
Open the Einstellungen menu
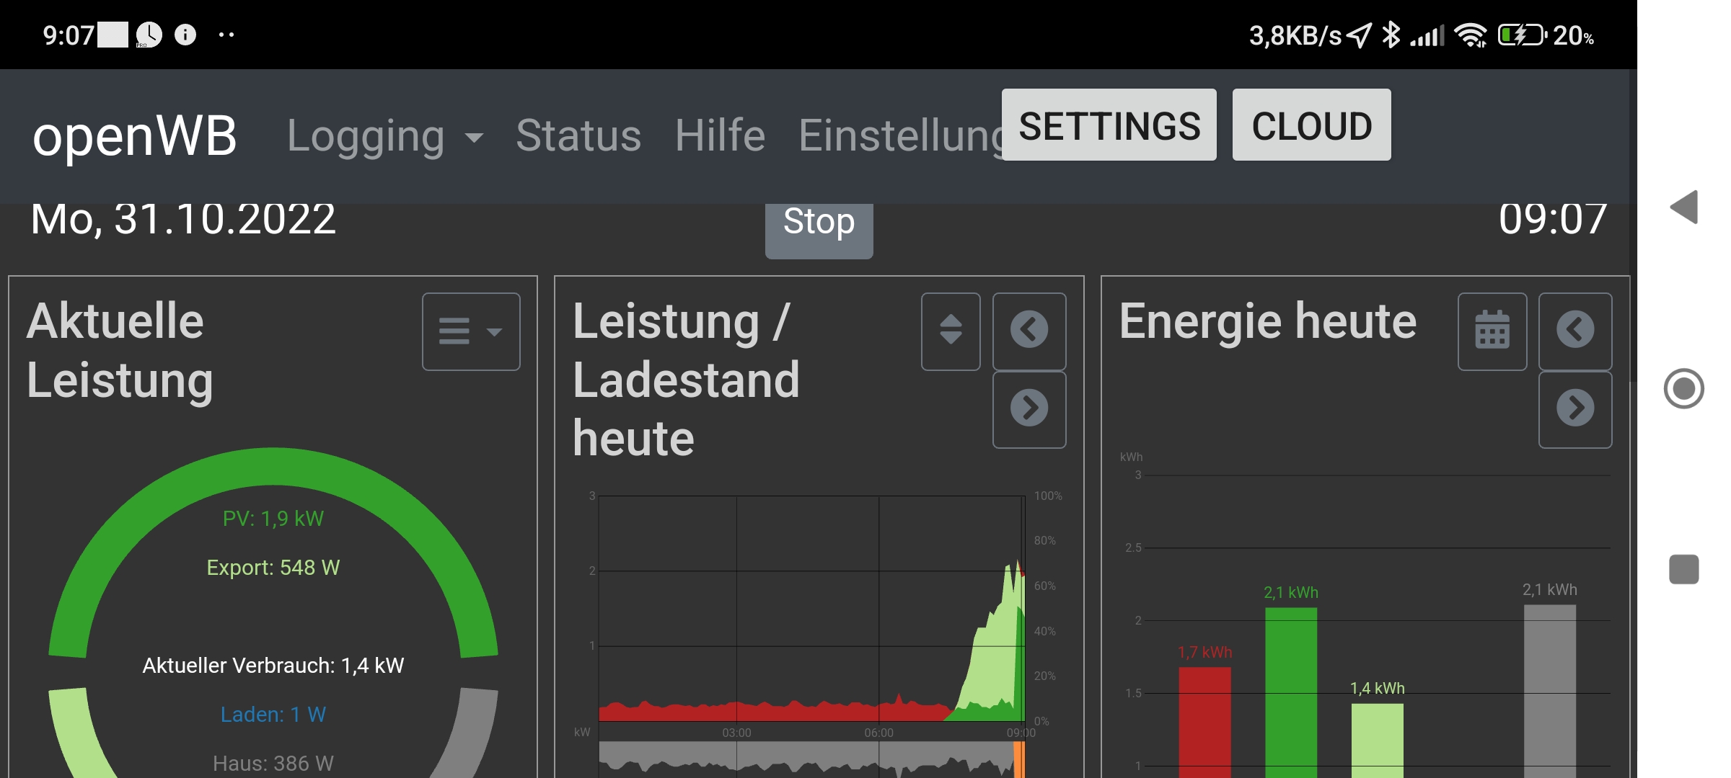pyautogui.click(x=899, y=136)
